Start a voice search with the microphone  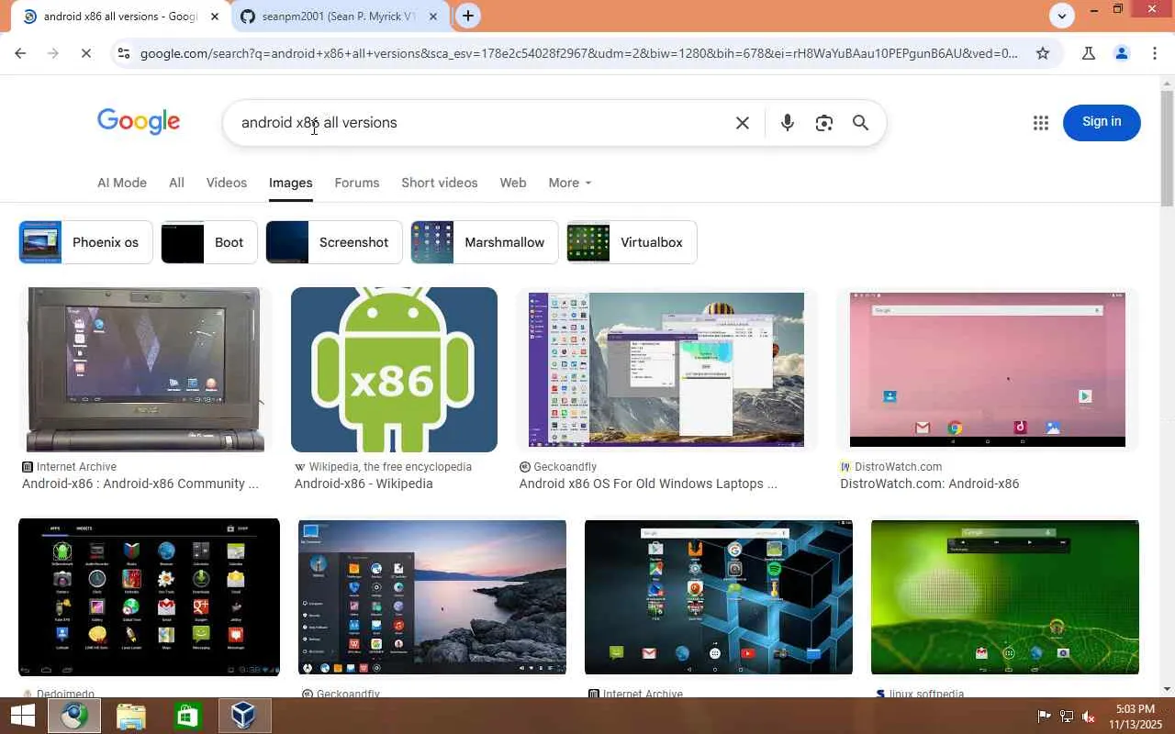click(x=787, y=123)
